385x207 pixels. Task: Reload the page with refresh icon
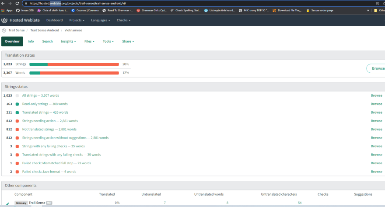[17, 3]
